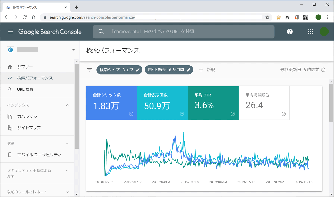The image size is (334, 197).
Task: Open the yellow star extension icon
Action: (278, 17)
